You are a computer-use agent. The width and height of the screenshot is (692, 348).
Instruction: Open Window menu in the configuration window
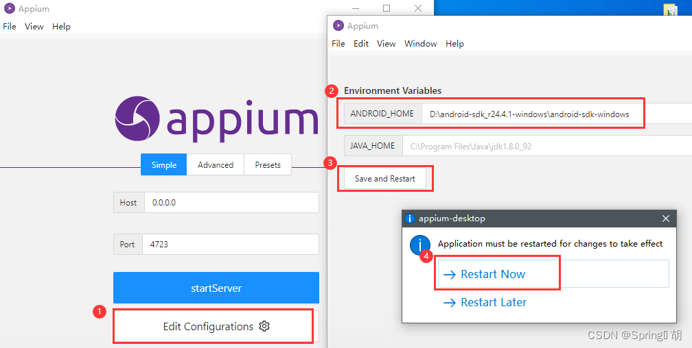421,44
